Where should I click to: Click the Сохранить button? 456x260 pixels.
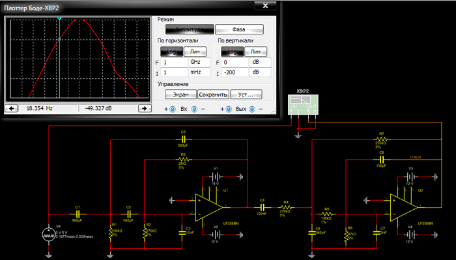[x=213, y=94]
